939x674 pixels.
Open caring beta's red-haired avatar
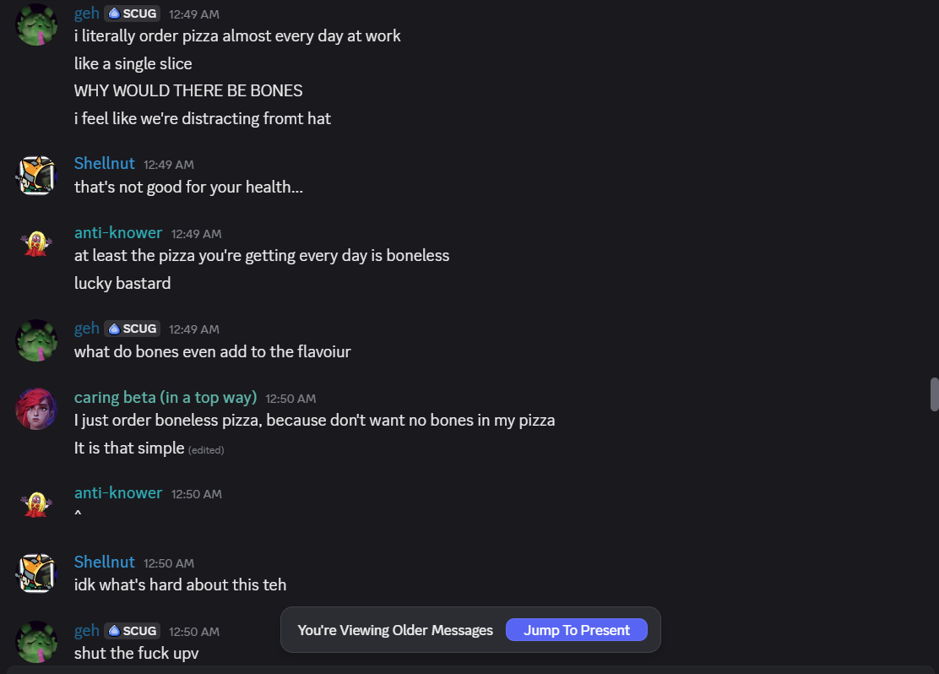(36, 409)
